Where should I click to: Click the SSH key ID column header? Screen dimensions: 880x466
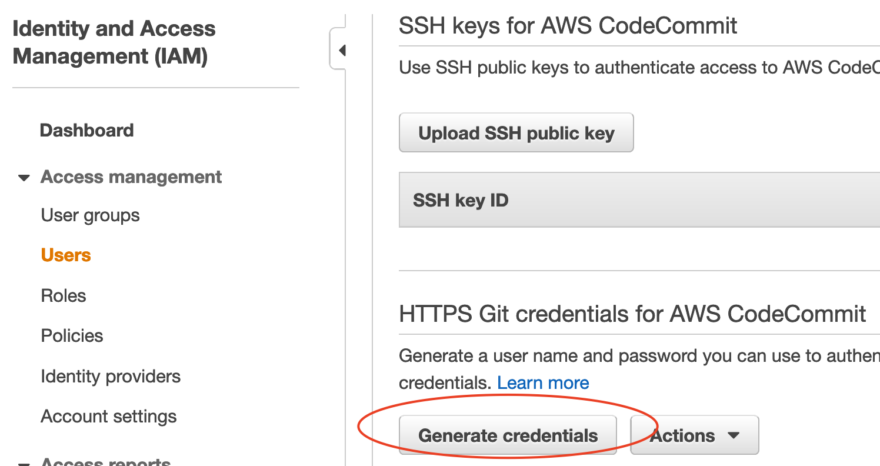[461, 201]
